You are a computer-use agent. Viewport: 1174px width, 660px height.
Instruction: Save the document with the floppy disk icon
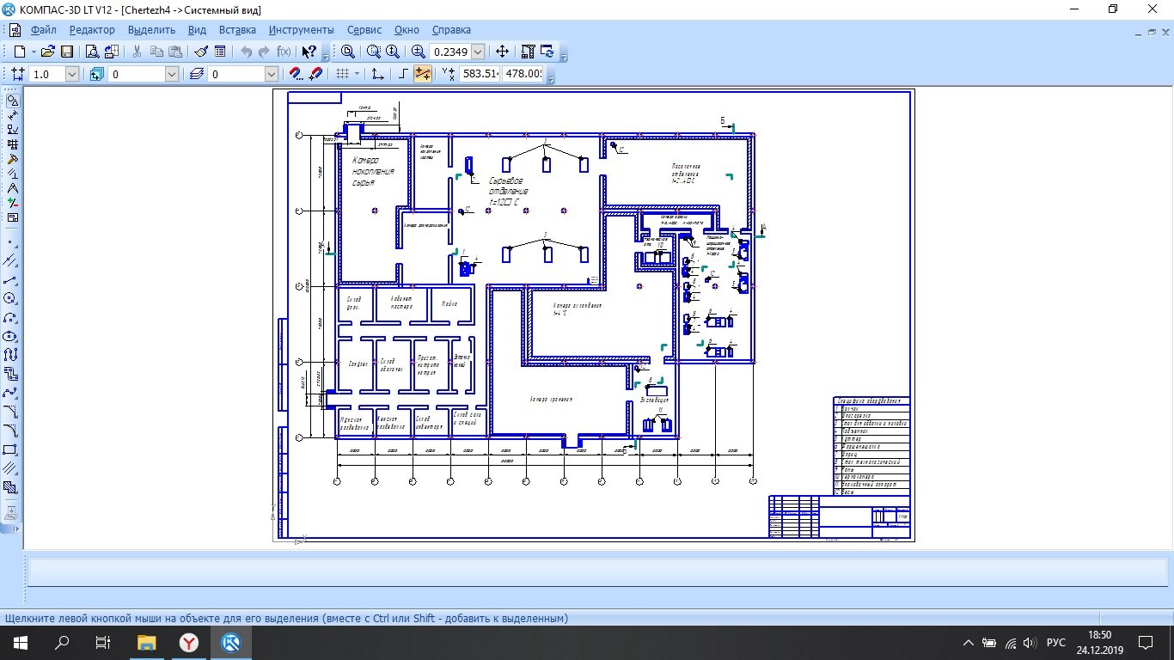pyautogui.click(x=67, y=52)
